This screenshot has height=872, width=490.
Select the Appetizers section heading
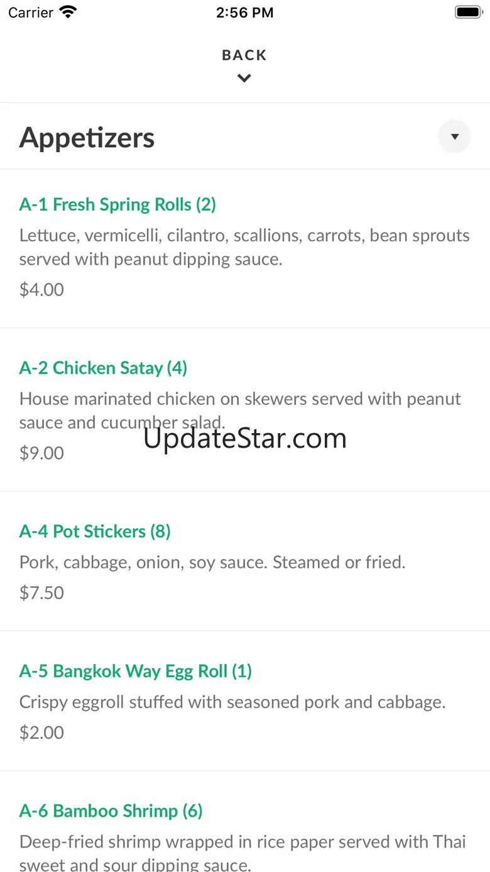87,138
